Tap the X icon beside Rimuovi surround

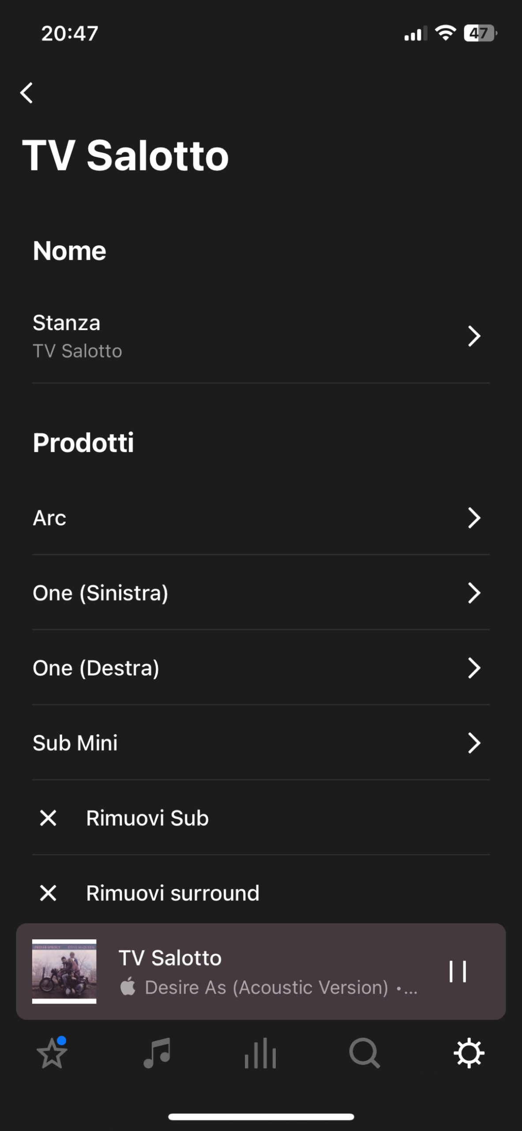(x=48, y=893)
